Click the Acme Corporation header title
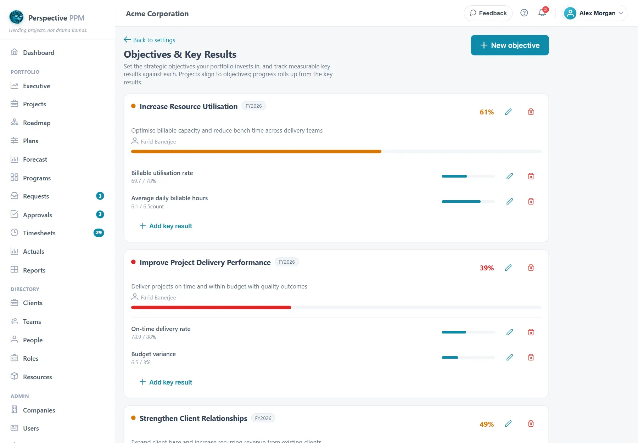Viewport: 638px width, 443px height. [157, 14]
